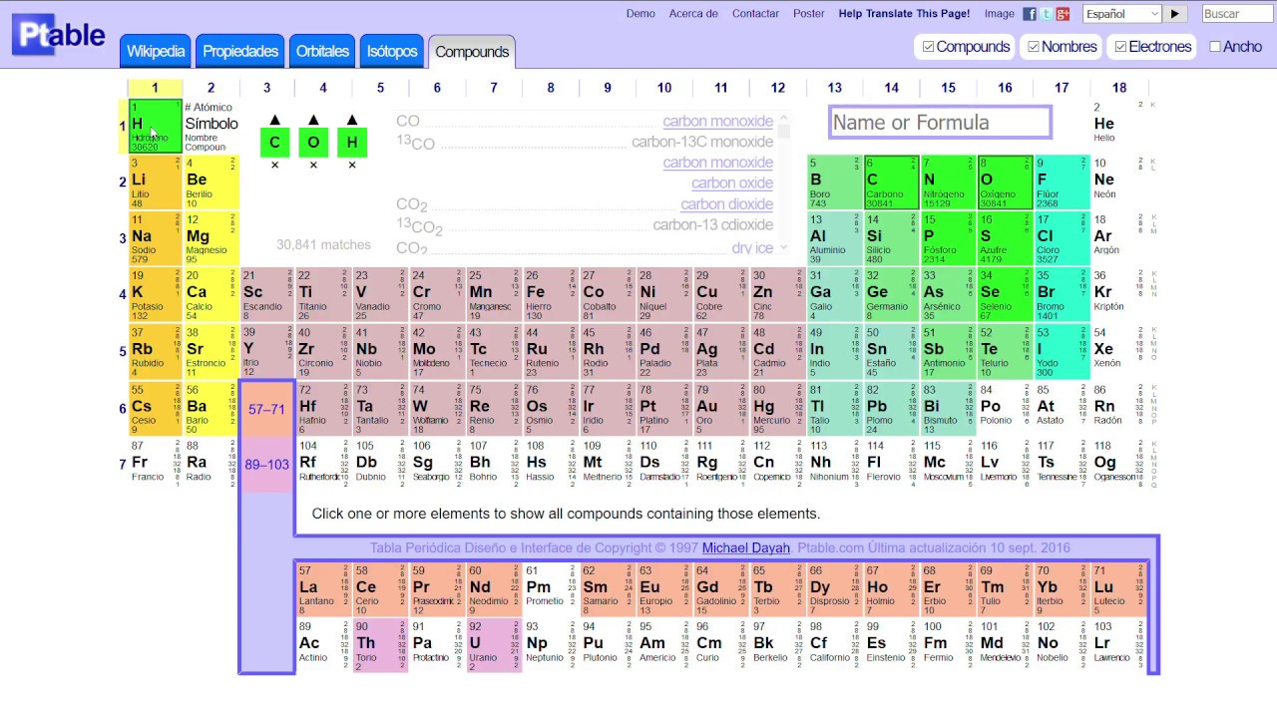Click the Facebook share icon
Viewport: 1277px width, 718px height.
(x=1030, y=14)
